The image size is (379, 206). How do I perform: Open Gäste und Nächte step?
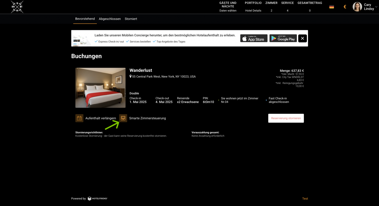(228, 7)
